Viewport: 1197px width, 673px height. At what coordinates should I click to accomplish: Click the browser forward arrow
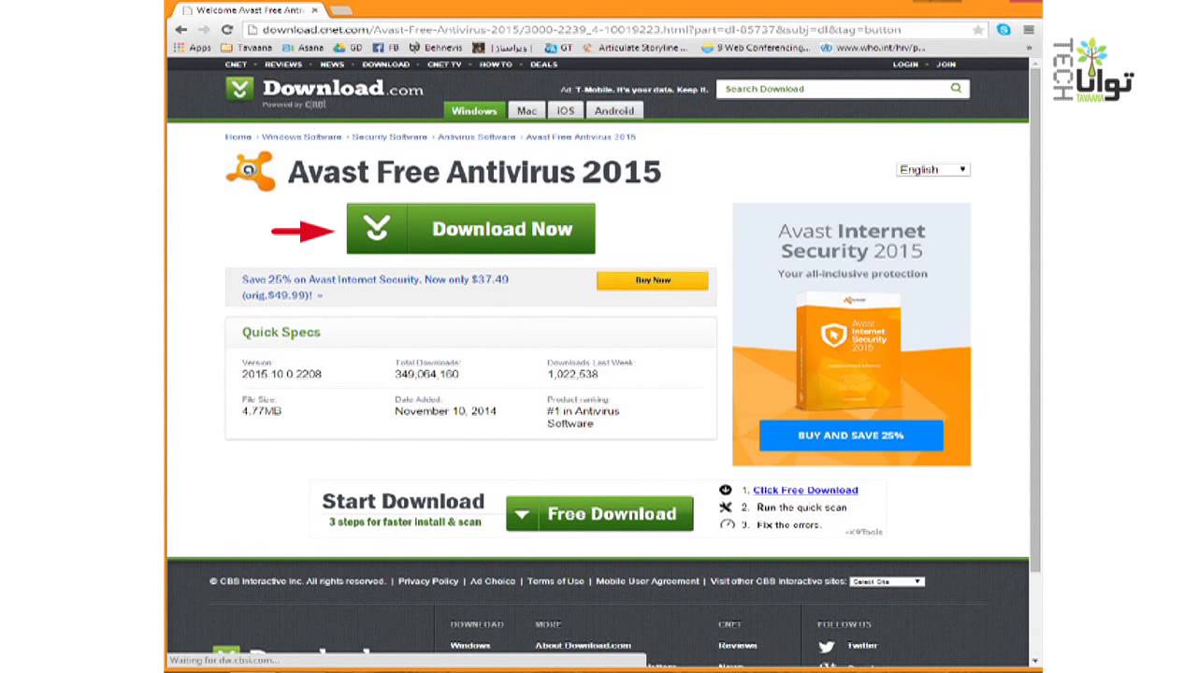pos(204,30)
